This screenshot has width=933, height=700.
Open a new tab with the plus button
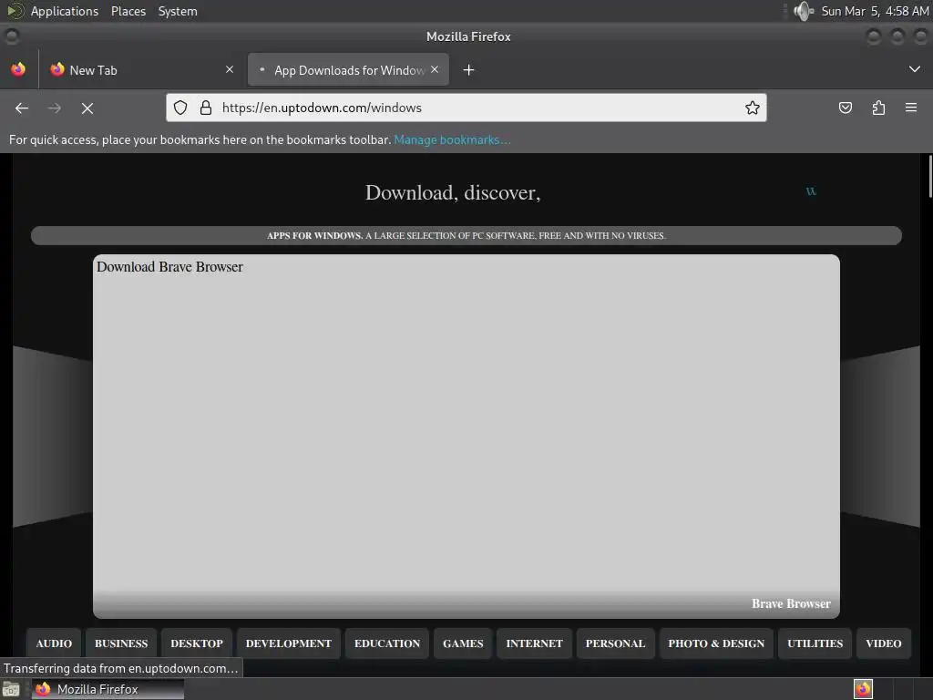469,70
